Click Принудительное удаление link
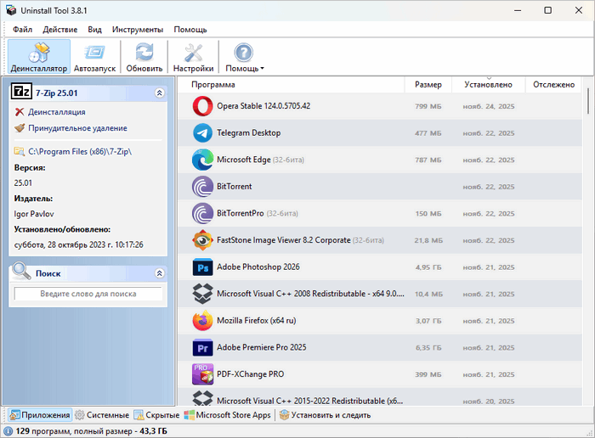Image resolution: width=595 pixels, height=438 pixels. tap(76, 128)
